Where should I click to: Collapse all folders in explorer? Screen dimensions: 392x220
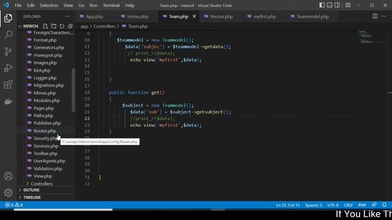coord(70,26)
